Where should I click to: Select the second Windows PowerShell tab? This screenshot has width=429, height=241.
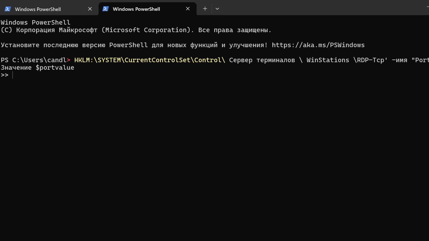click(x=147, y=9)
